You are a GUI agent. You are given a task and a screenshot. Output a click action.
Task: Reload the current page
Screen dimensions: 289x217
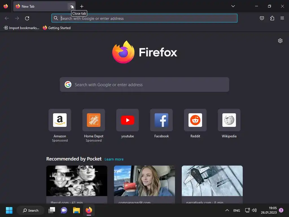tap(27, 18)
